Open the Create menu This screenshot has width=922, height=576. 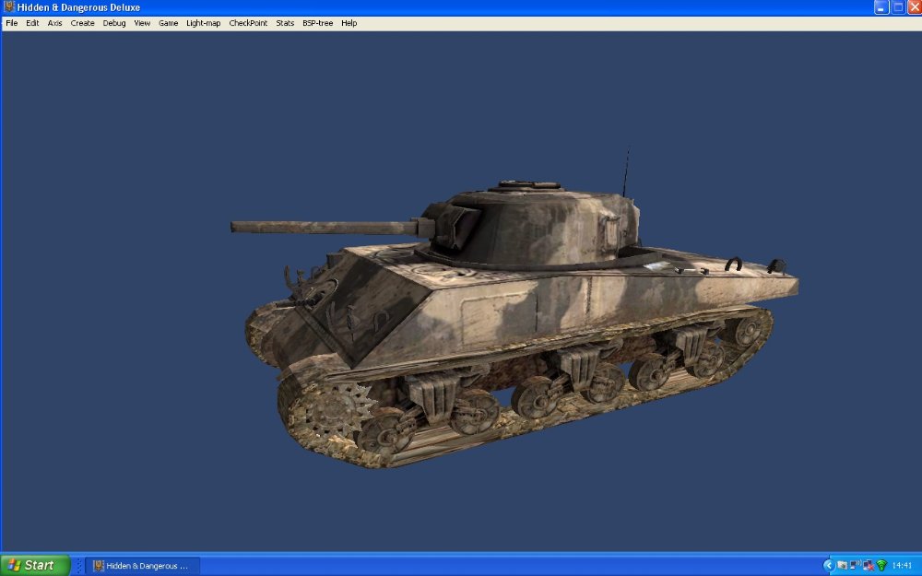82,23
